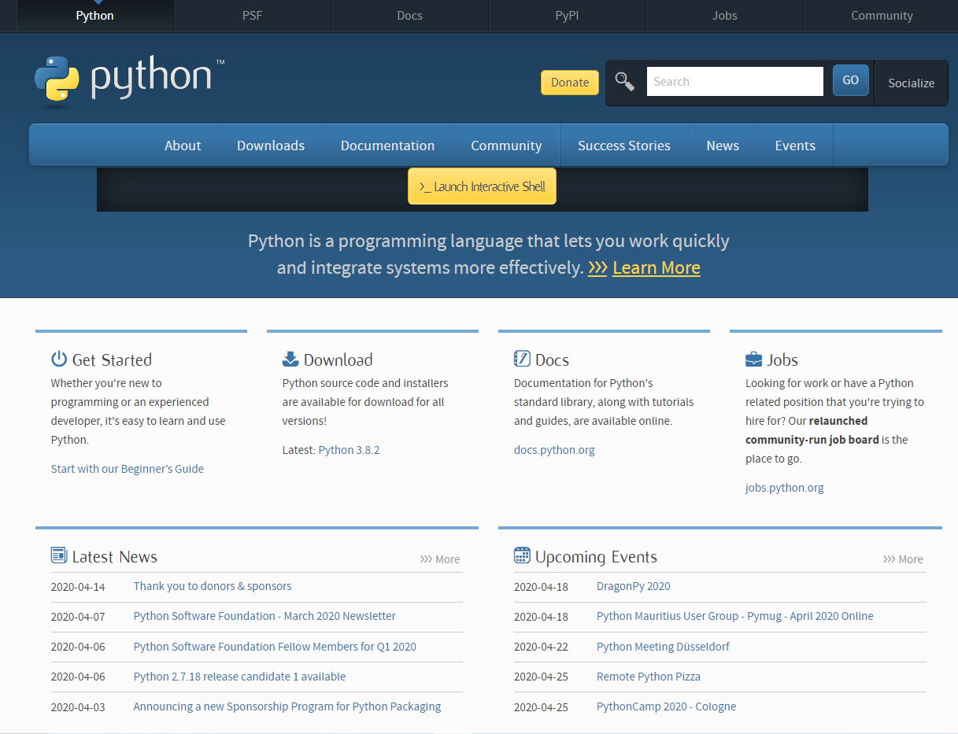Click inside the Search input field
The height and width of the screenshot is (734, 958).
pyautogui.click(x=735, y=81)
